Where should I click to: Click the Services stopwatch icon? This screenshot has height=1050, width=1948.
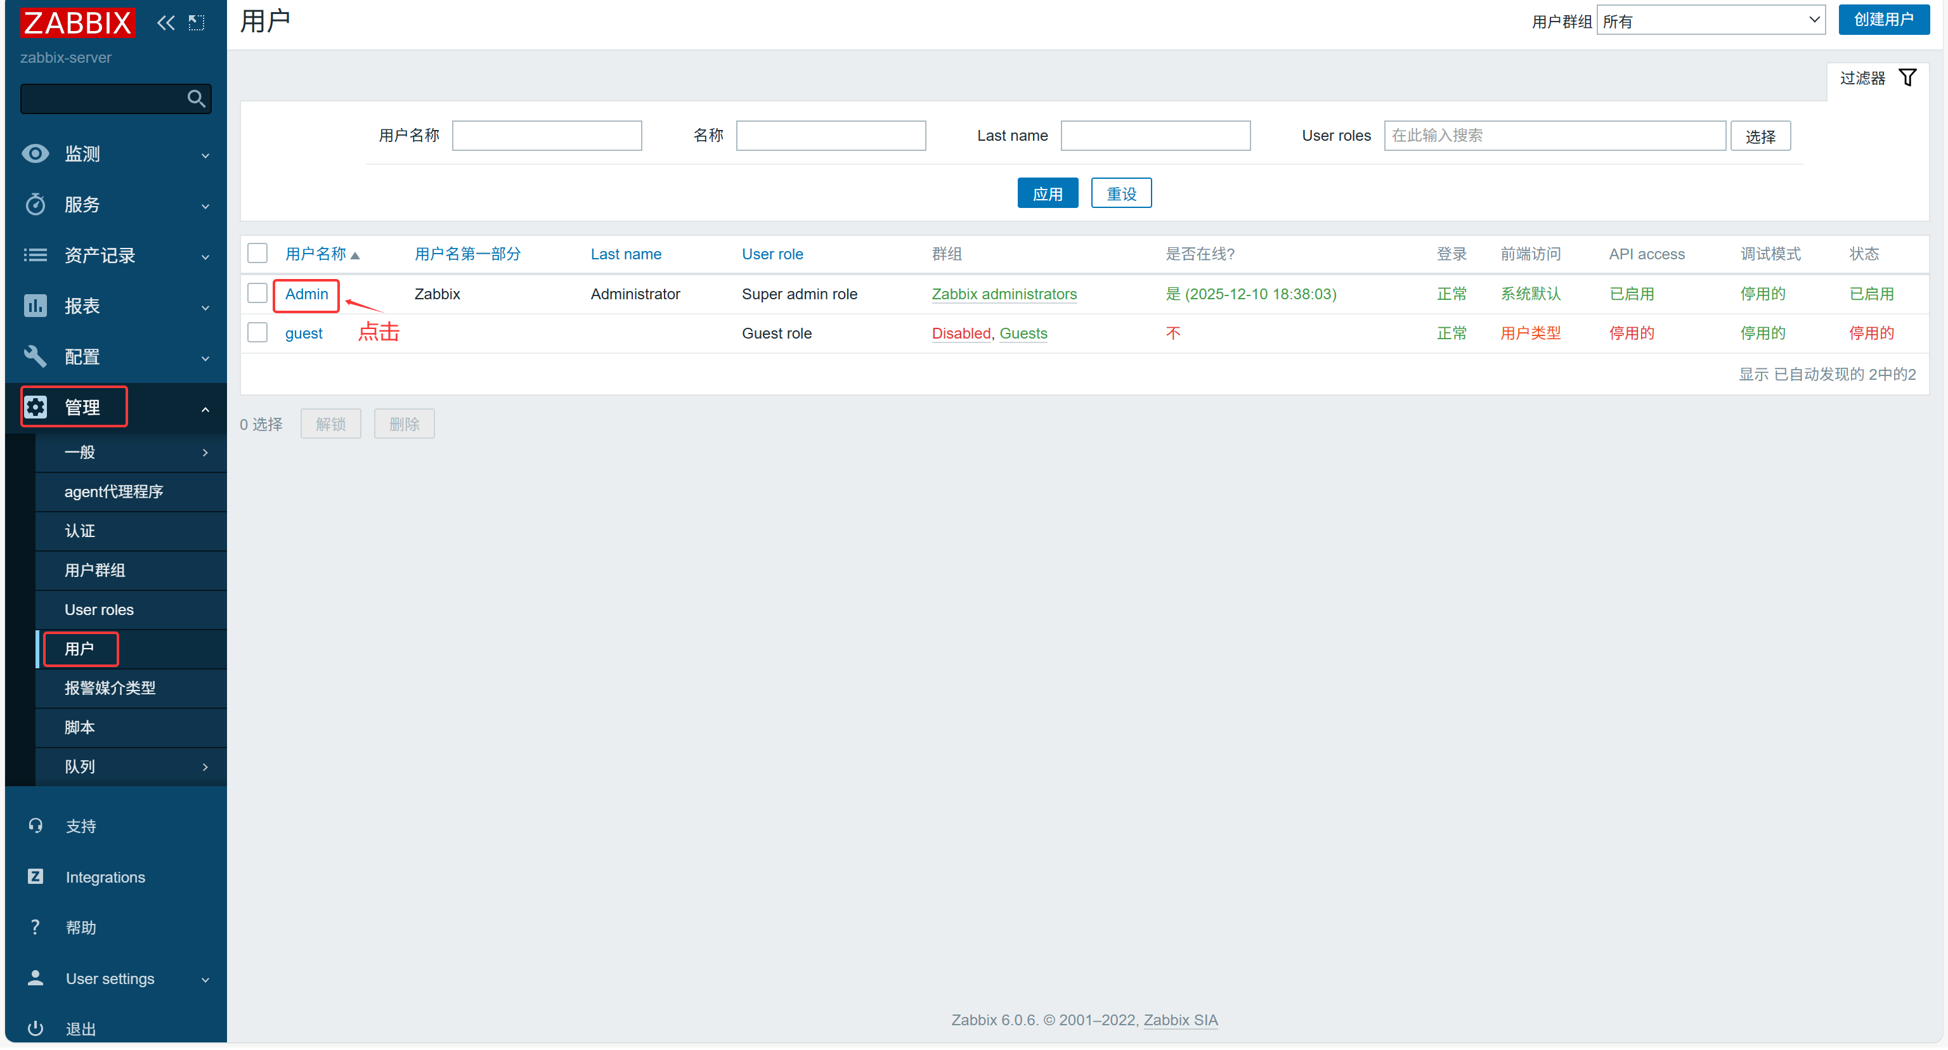coord(36,204)
